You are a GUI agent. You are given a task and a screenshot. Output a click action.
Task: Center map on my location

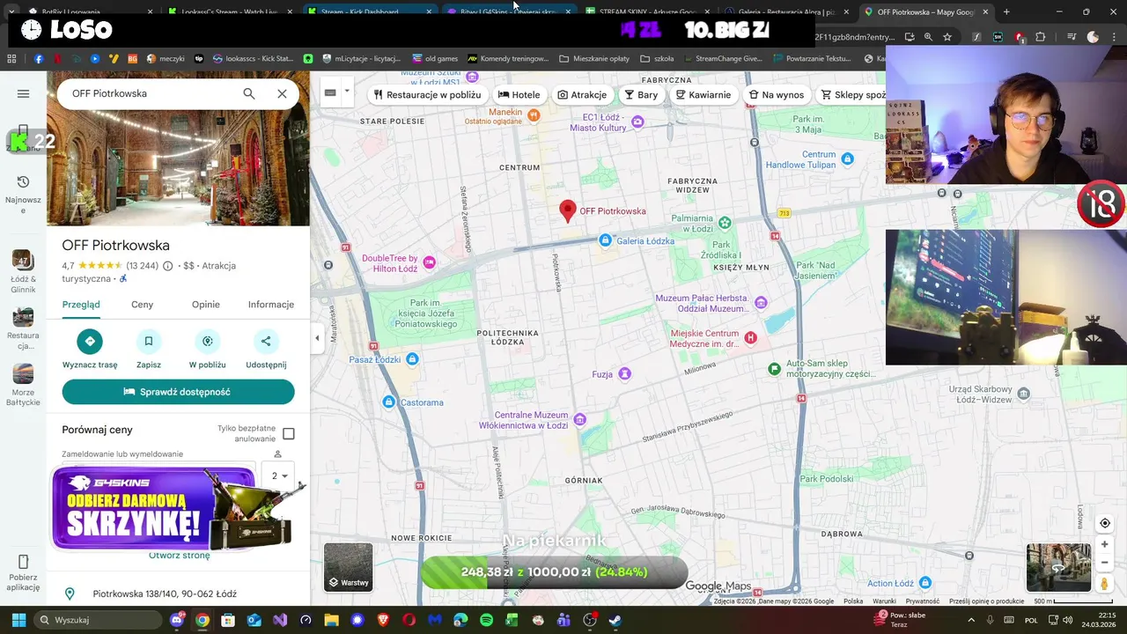tap(1105, 523)
